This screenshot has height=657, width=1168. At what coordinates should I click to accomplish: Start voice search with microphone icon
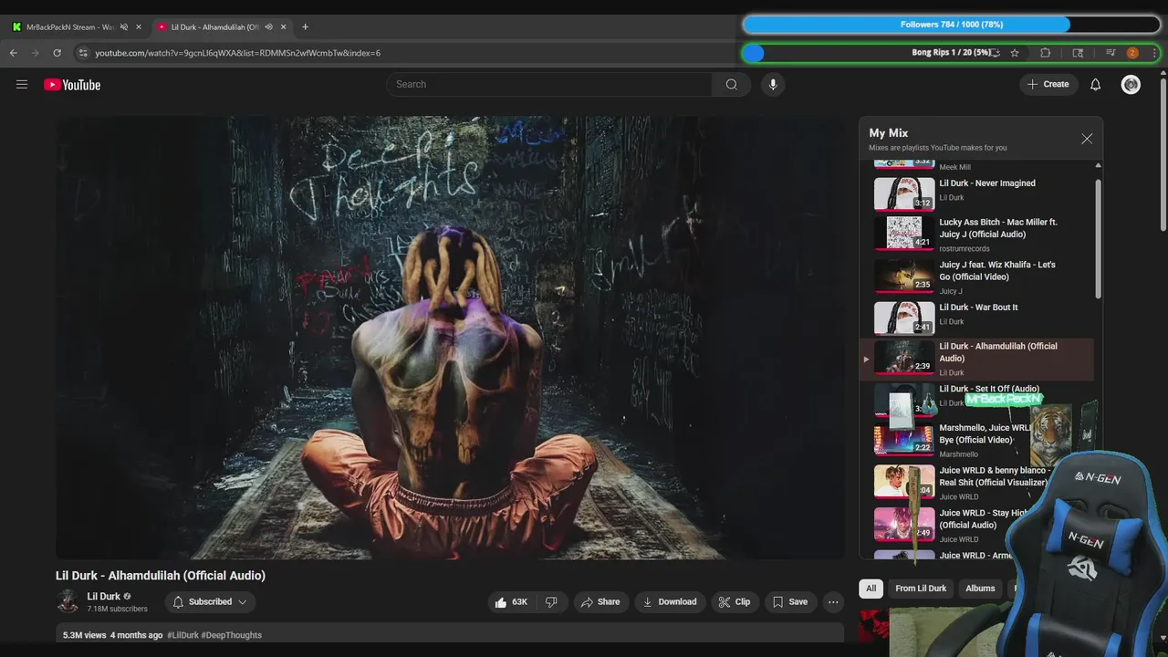point(773,84)
